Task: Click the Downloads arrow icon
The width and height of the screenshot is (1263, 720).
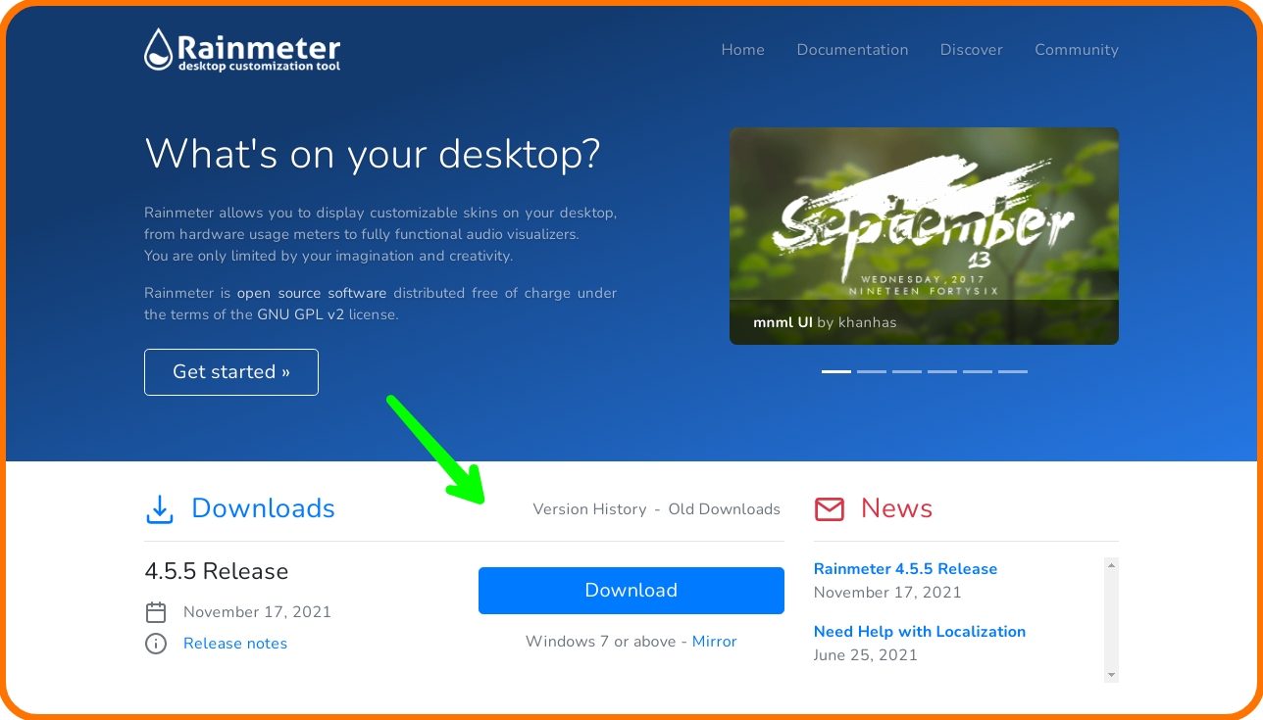Action: point(159,509)
